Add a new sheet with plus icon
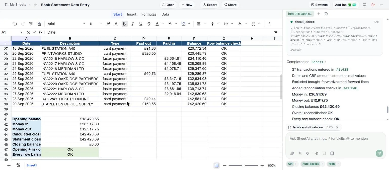This screenshot has width=389, height=170. point(9,165)
